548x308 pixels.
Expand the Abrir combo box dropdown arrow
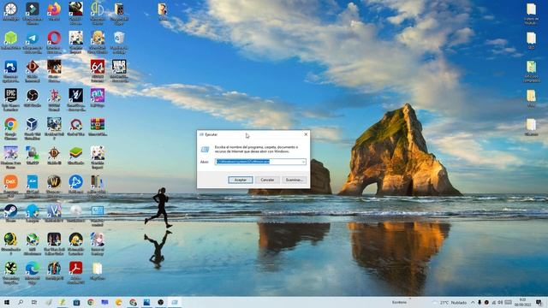tap(303, 162)
